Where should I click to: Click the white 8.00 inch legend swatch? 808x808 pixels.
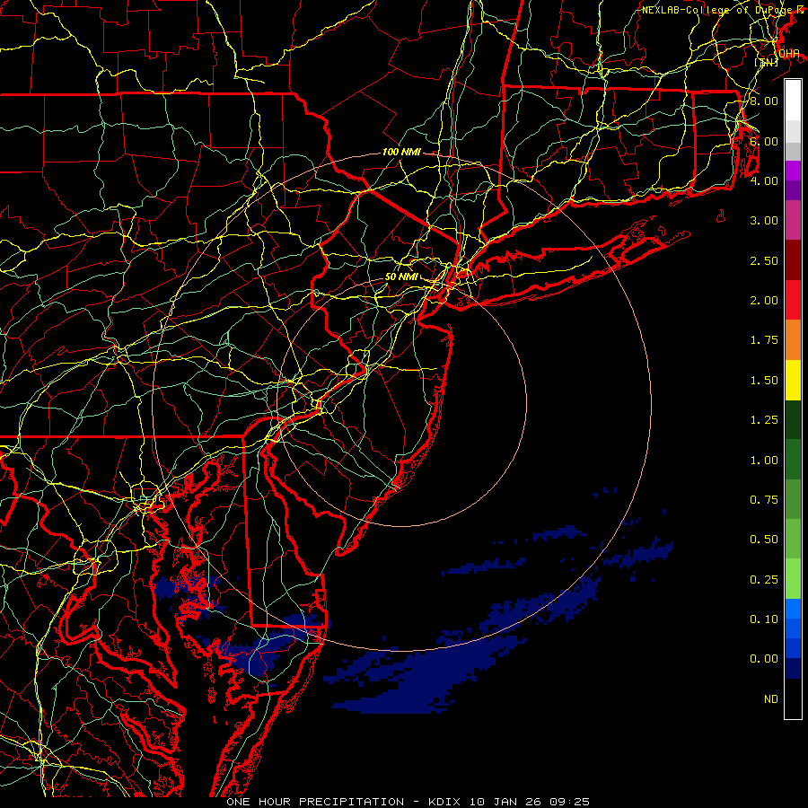pos(793,101)
